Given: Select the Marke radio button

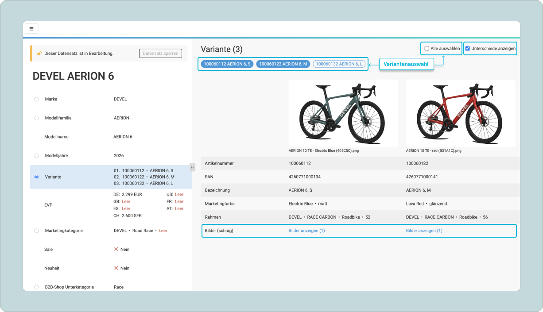Looking at the screenshot, I should coord(36,99).
